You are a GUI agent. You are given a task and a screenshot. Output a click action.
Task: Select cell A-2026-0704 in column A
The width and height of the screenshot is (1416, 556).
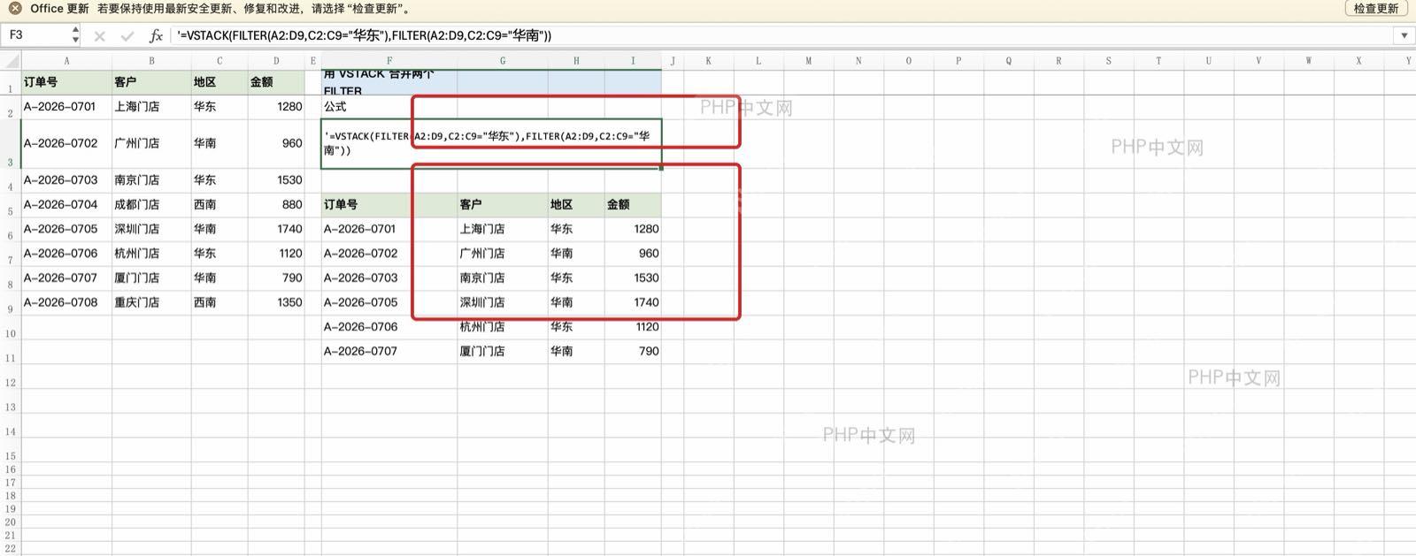(66, 205)
